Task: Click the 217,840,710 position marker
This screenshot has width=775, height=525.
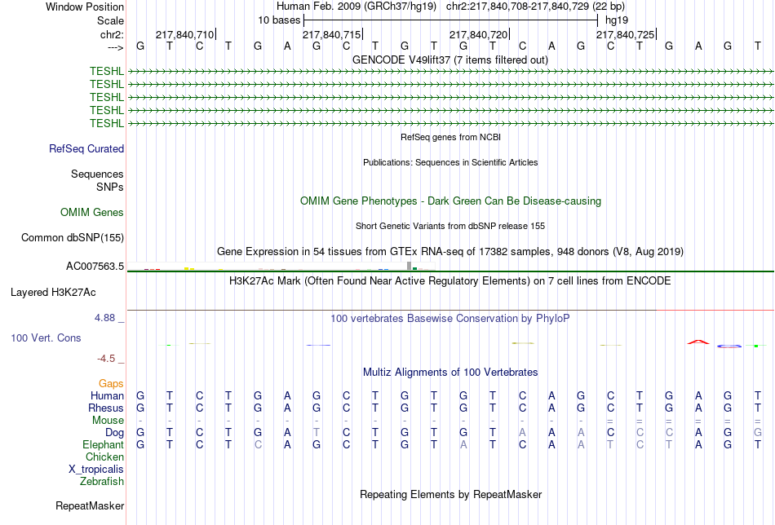Action: click(x=185, y=34)
